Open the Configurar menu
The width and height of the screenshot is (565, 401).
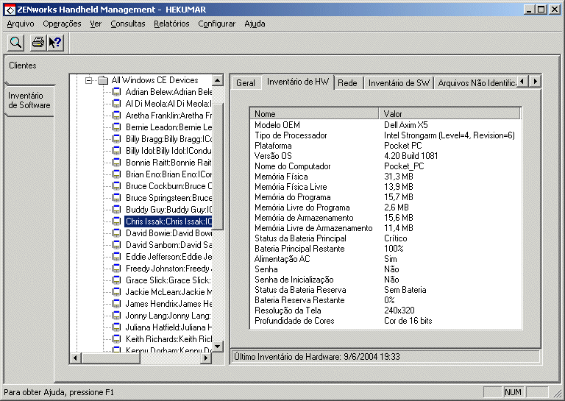tap(216, 24)
